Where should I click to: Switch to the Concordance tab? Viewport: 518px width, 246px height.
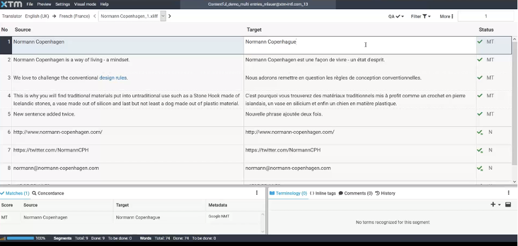(48, 193)
